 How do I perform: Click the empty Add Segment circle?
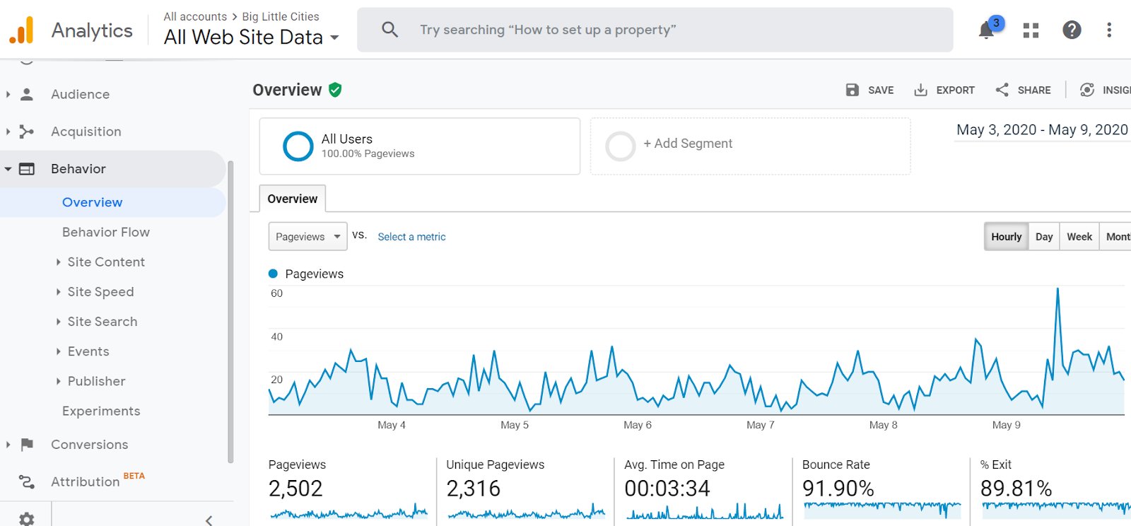[x=621, y=146]
